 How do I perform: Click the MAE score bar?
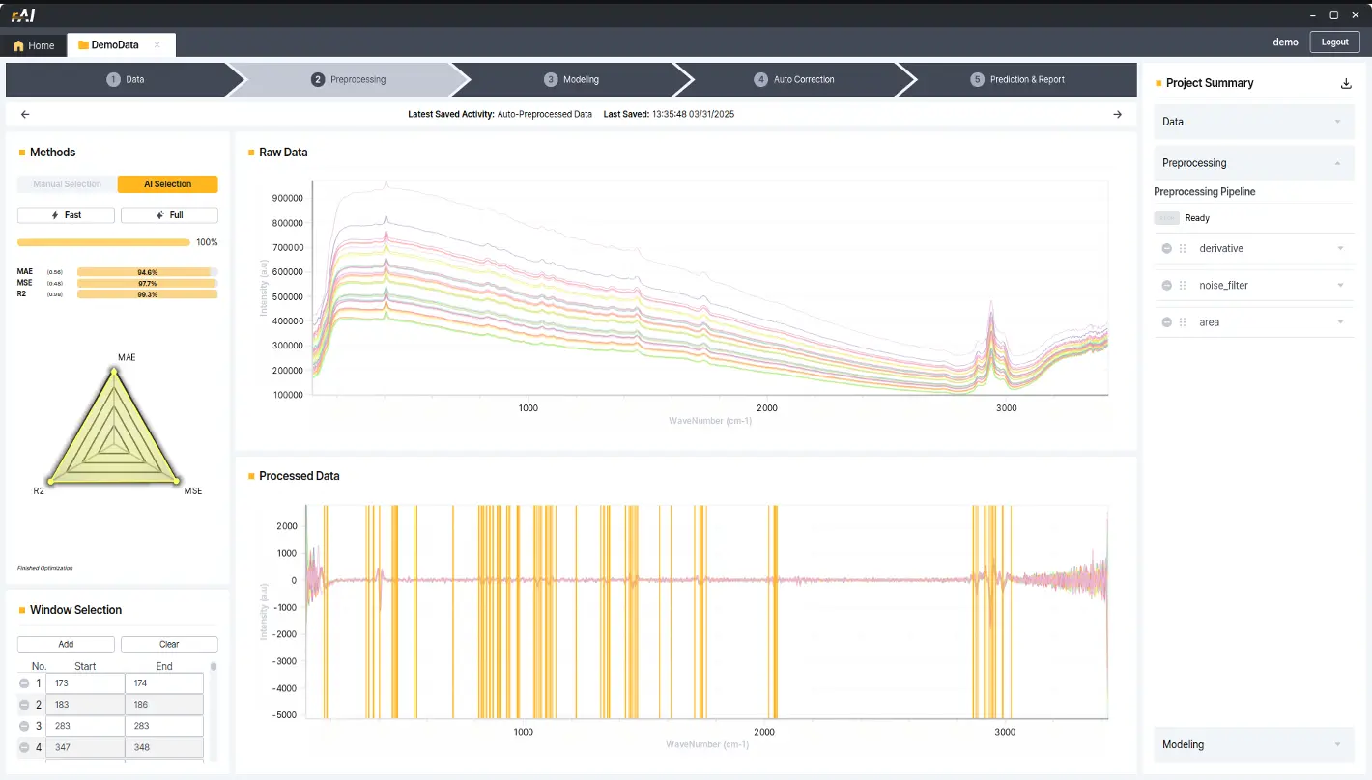(147, 272)
